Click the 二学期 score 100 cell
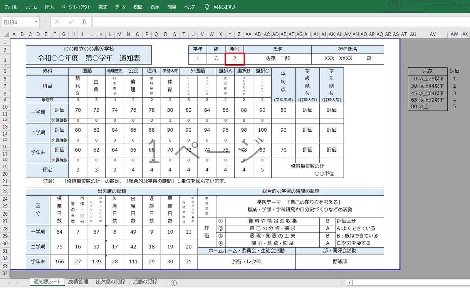Image resolution: width=470 pixels, height=288 pixels. pos(262,130)
